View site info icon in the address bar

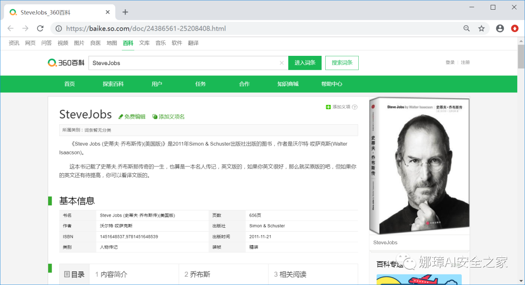pos(59,29)
